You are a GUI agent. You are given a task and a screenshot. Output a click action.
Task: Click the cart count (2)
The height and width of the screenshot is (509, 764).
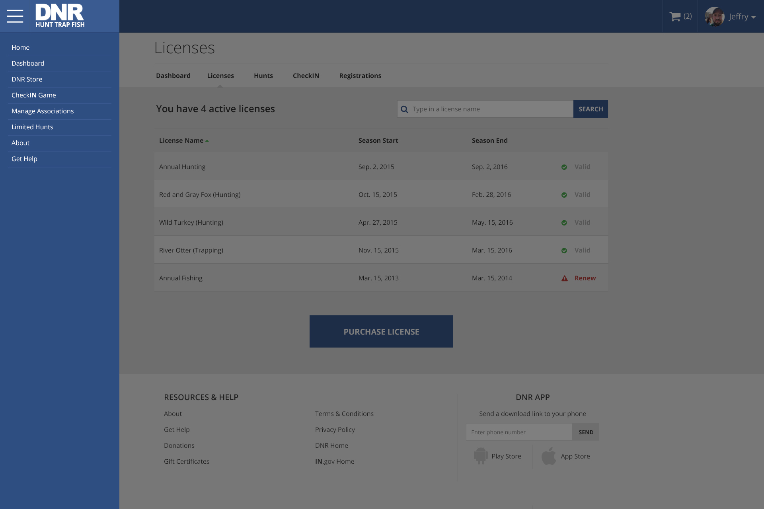click(x=688, y=16)
